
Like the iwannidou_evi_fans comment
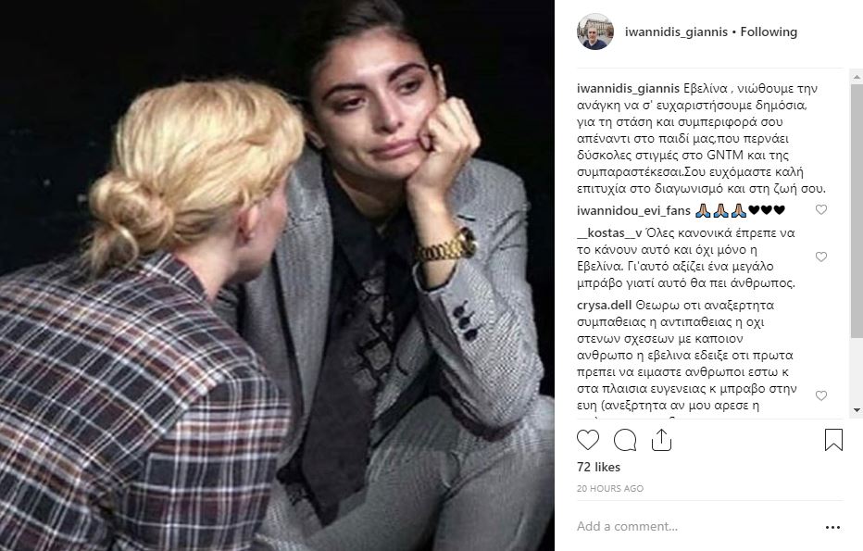820,209
